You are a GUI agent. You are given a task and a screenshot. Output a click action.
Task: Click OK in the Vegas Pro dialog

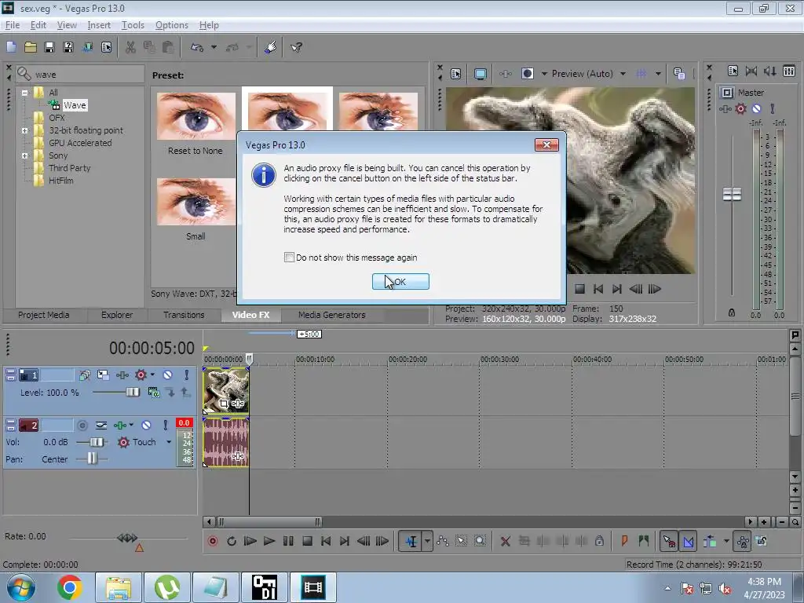(400, 282)
